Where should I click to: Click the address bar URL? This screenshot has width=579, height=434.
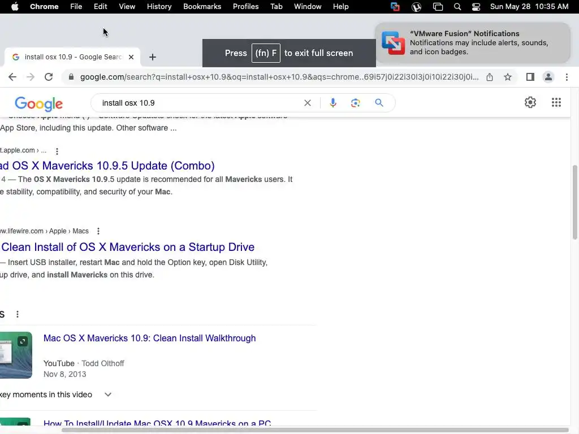click(279, 77)
